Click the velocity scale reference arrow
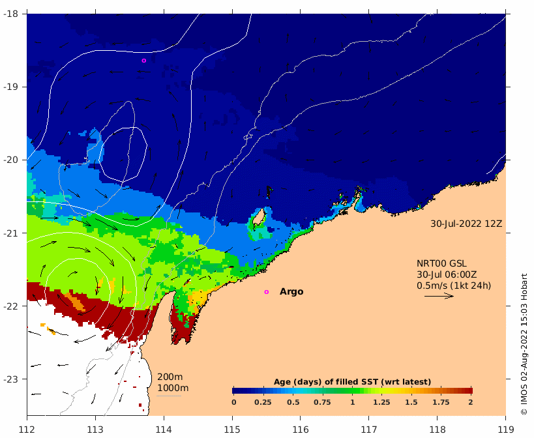 [x=439, y=296]
